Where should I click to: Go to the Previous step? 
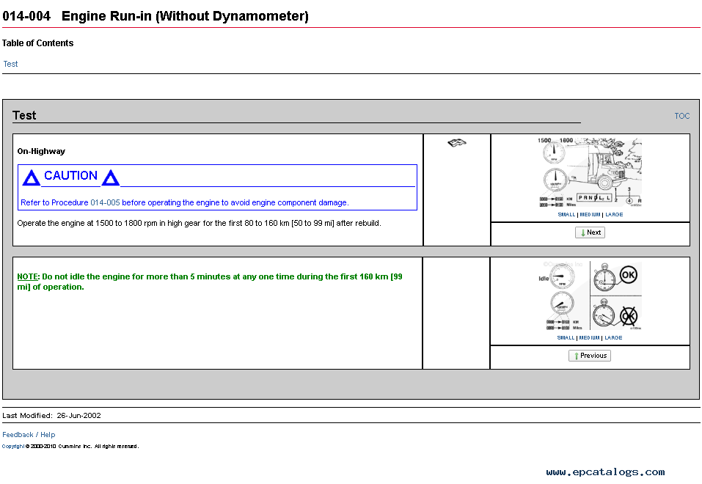click(x=590, y=356)
